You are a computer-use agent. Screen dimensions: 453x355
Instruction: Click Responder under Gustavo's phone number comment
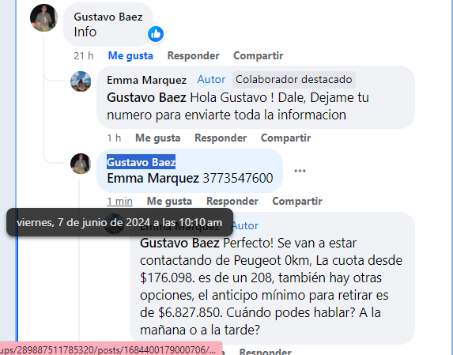point(232,201)
